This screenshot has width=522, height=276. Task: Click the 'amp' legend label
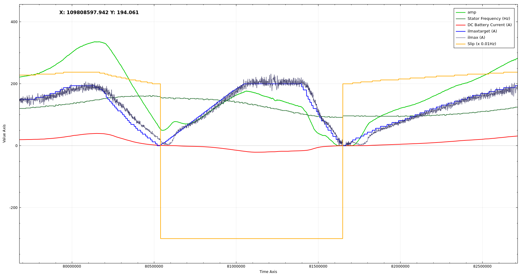[471, 12]
